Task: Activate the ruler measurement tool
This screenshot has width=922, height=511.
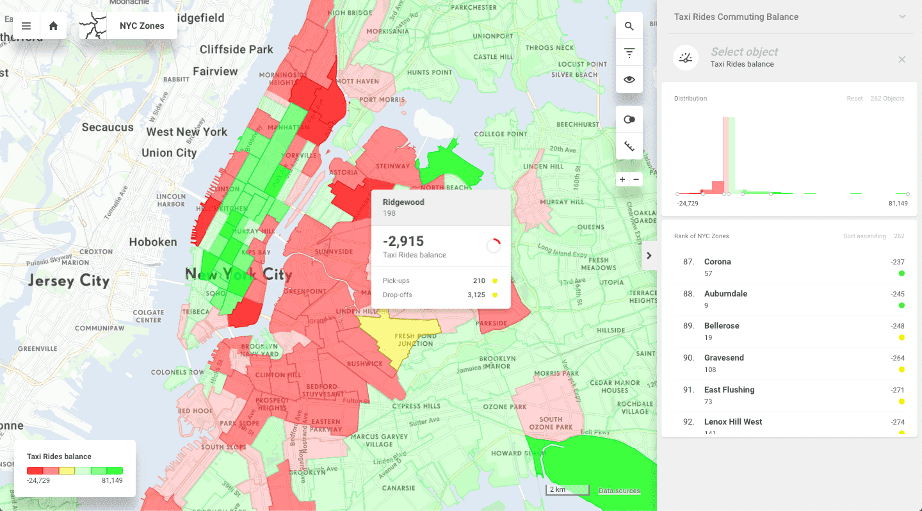Action: tap(629, 146)
